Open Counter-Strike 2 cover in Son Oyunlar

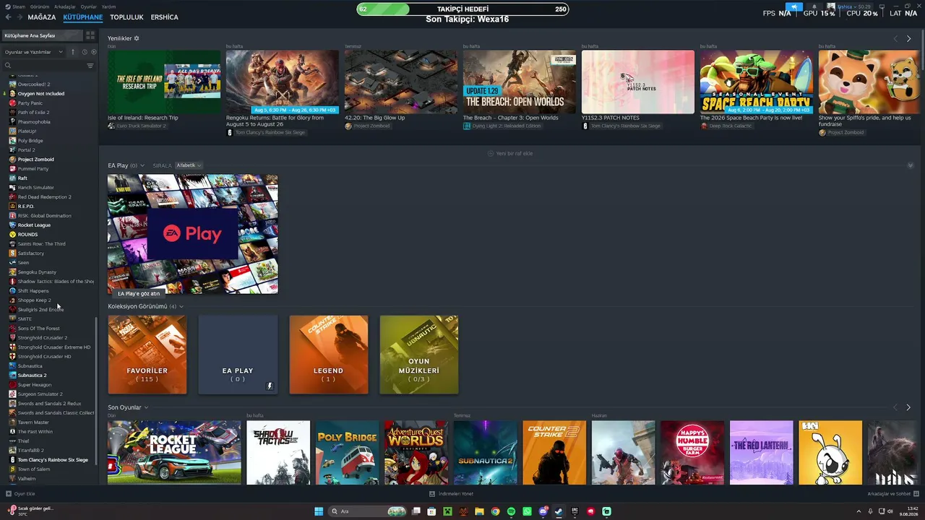coord(554,453)
